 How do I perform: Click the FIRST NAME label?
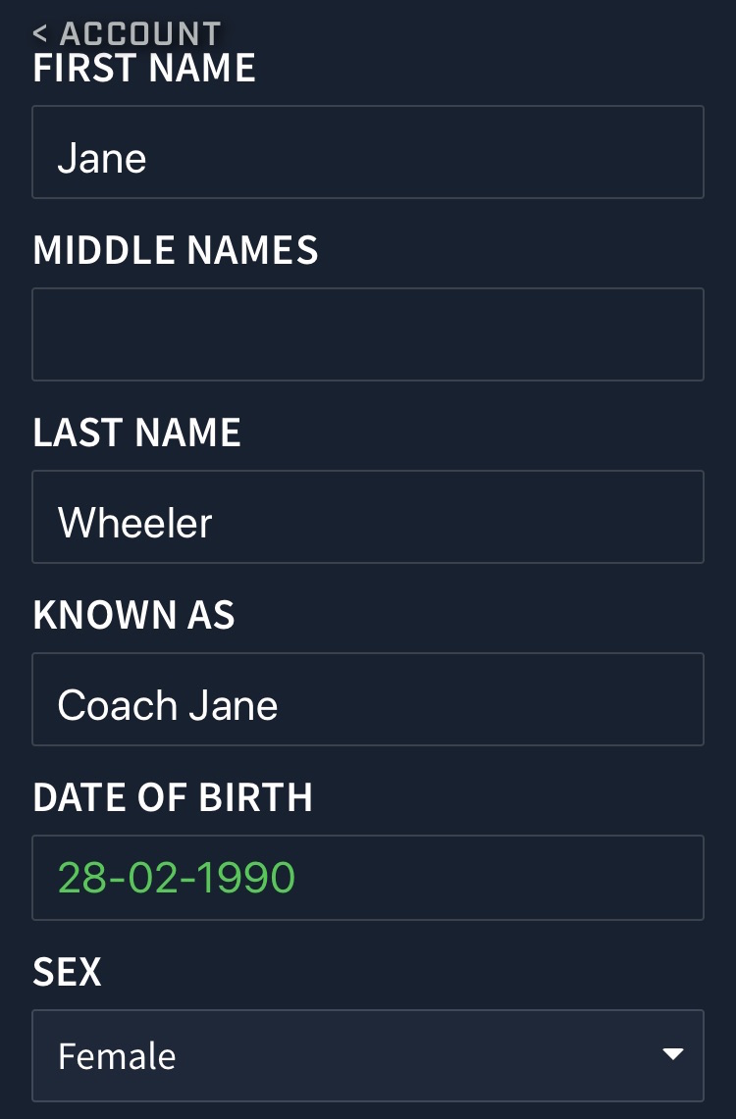pyautogui.click(x=144, y=69)
